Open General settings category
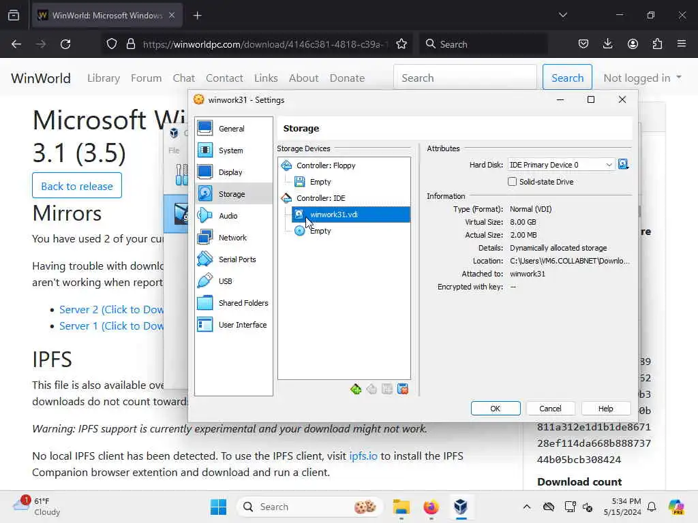The image size is (698, 523). (233, 129)
